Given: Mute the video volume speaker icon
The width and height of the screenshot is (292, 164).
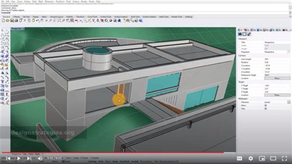Looking at the screenshot, I should pos(40,159).
